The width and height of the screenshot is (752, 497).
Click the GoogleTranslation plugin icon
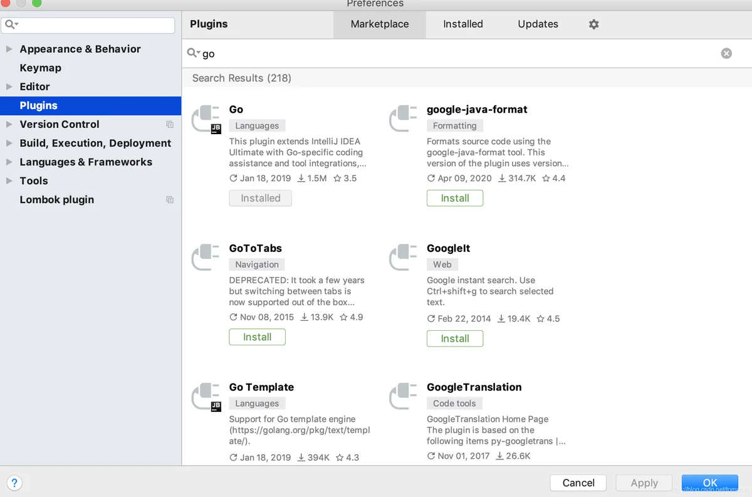[404, 397]
